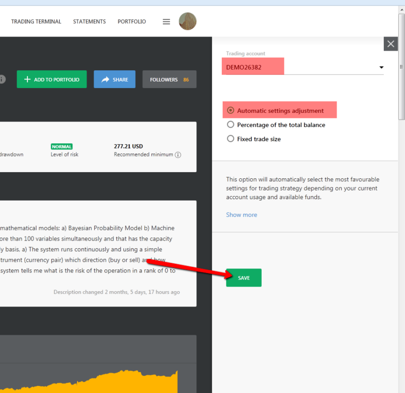This screenshot has height=393, width=405.
Task: Select Percentage of the total balance
Action: tap(276, 125)
